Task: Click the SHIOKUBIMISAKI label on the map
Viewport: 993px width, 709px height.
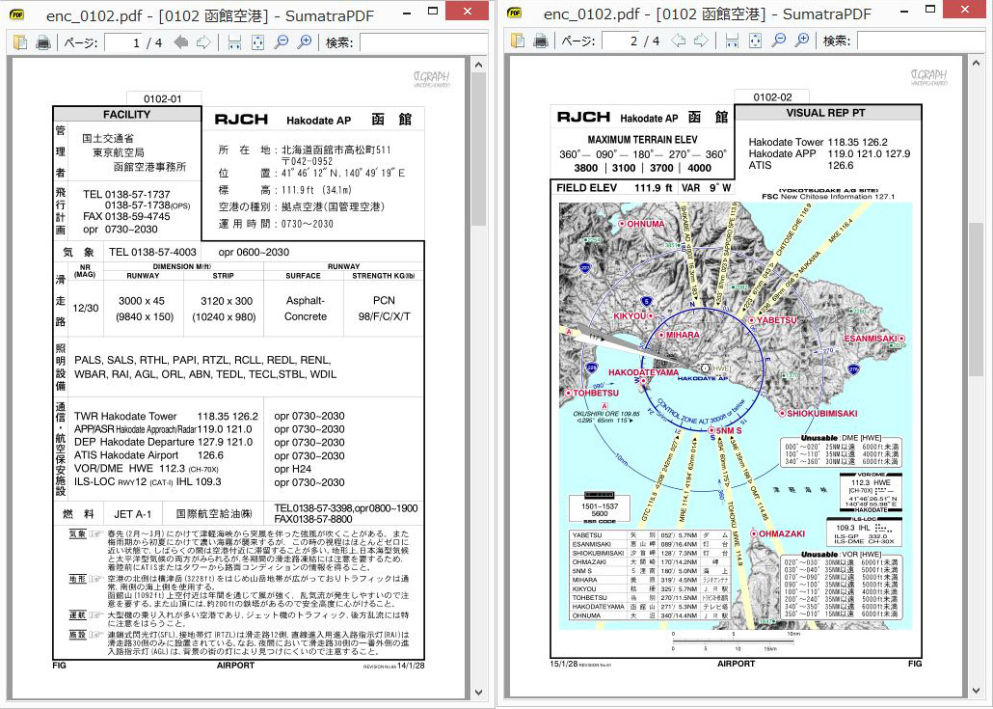Action: [x=821, y=414]
